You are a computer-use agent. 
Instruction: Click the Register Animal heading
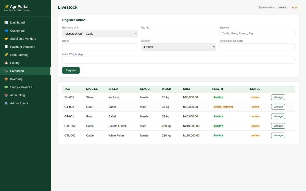point(74,20)
